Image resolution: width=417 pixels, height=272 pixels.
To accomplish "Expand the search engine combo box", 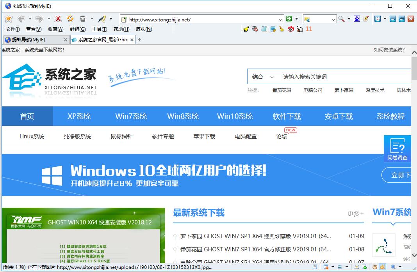I will [x=333, y=19].
